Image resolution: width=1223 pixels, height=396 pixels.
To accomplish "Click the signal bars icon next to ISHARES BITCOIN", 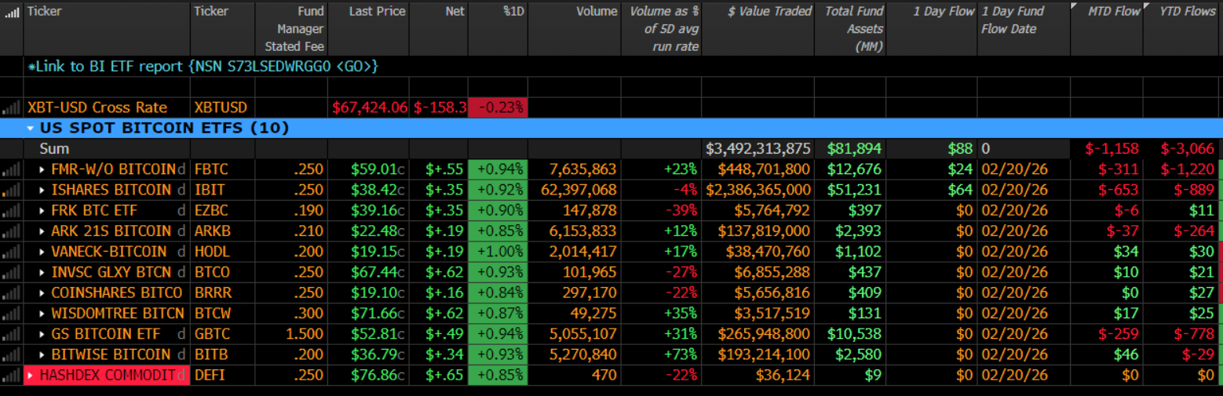I will (11, 190).
